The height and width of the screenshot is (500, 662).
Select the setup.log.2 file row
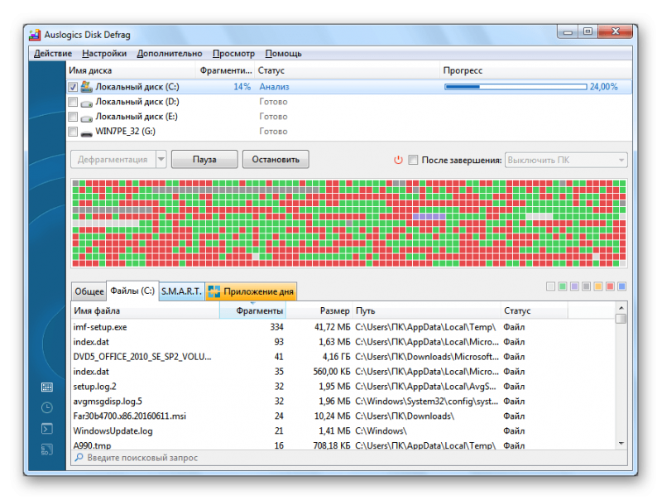pyautogui.click(x=343, y=386)
